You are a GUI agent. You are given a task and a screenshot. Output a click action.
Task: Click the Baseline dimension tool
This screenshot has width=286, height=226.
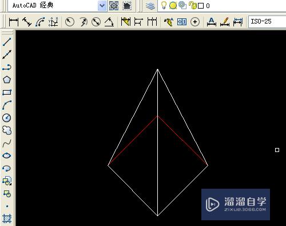pyautogui.click(x=138, y=22)
